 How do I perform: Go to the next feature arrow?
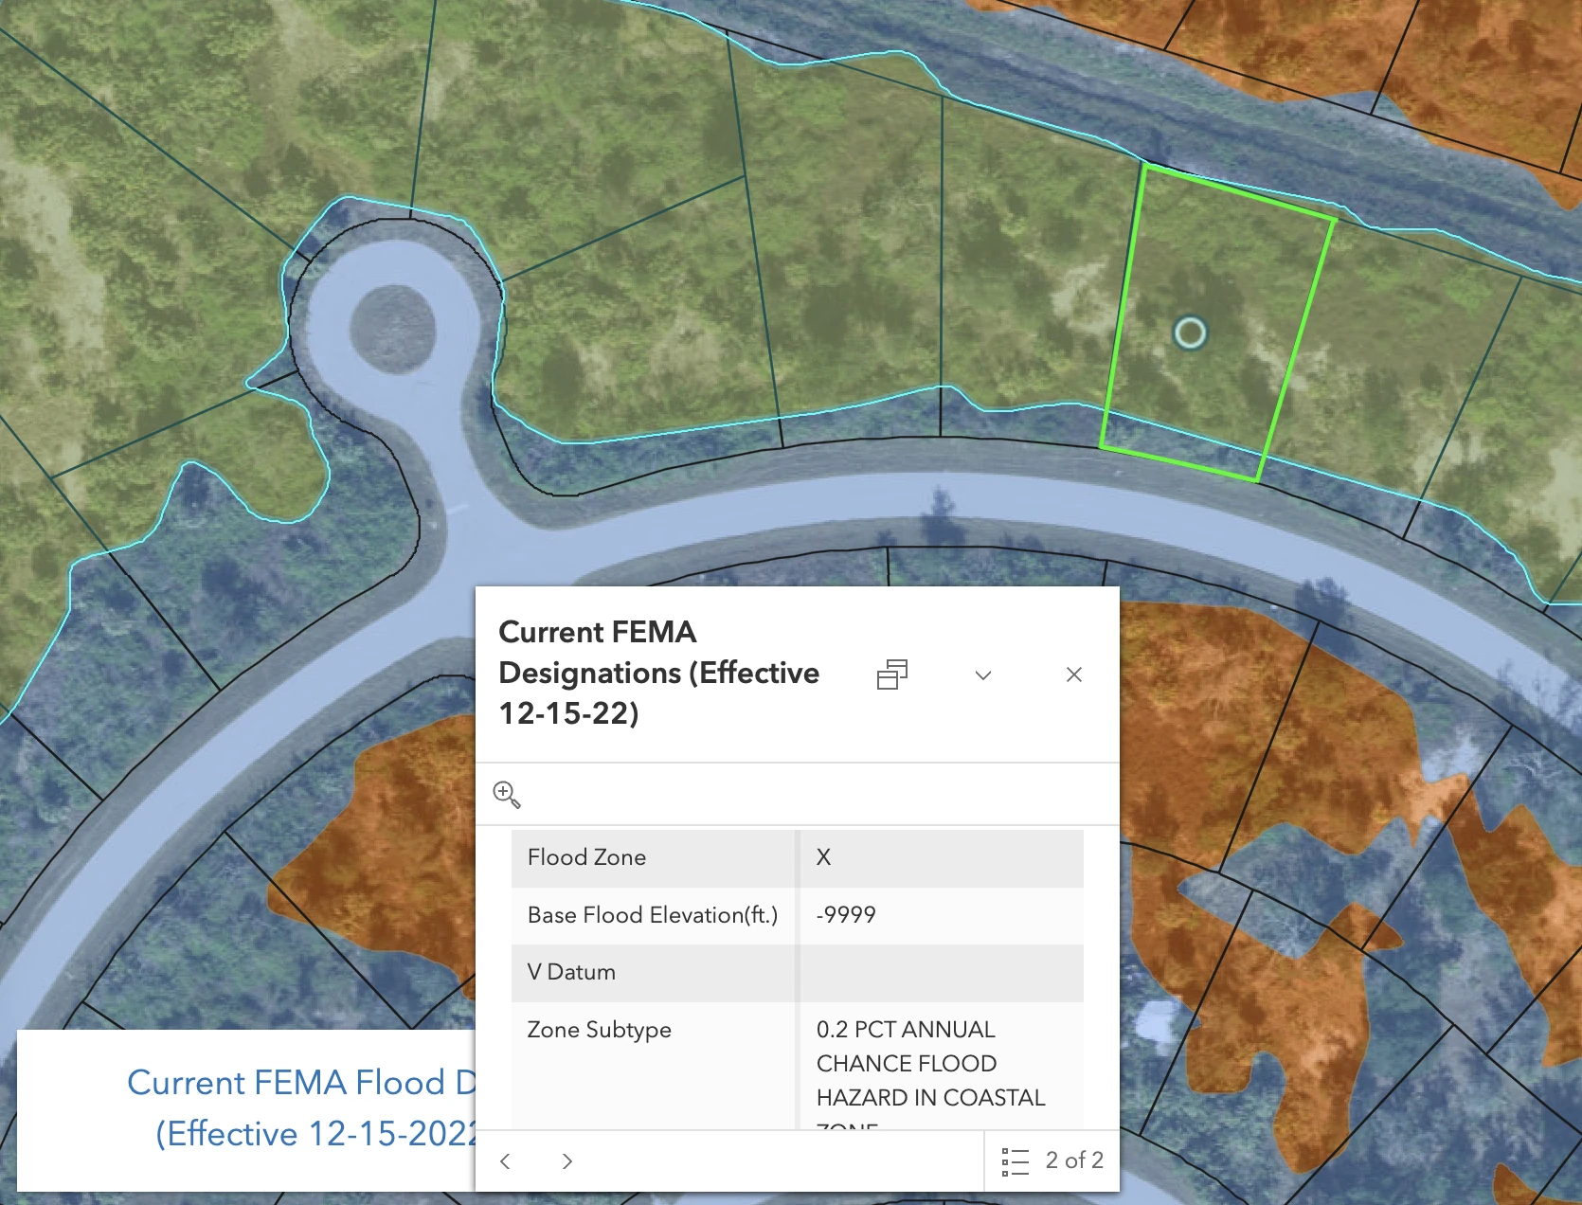tap(566, 1161)
